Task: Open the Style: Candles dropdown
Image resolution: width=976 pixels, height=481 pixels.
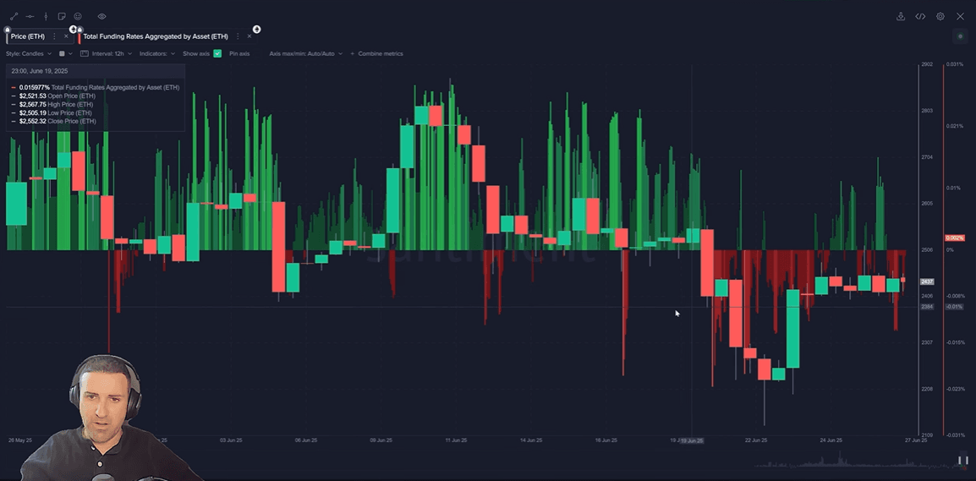Action: click(x=28, y=53)
